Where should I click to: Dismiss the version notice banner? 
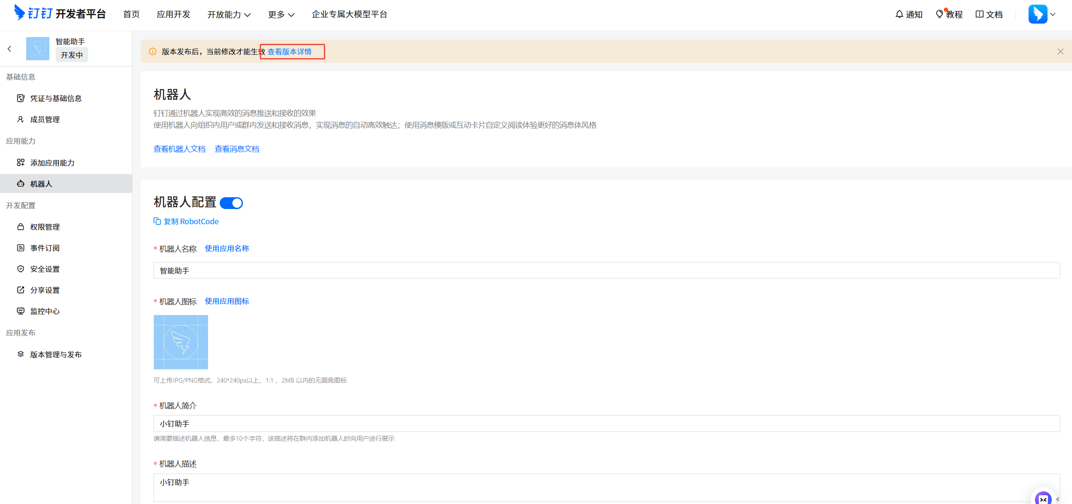[x=1060, y=51]
